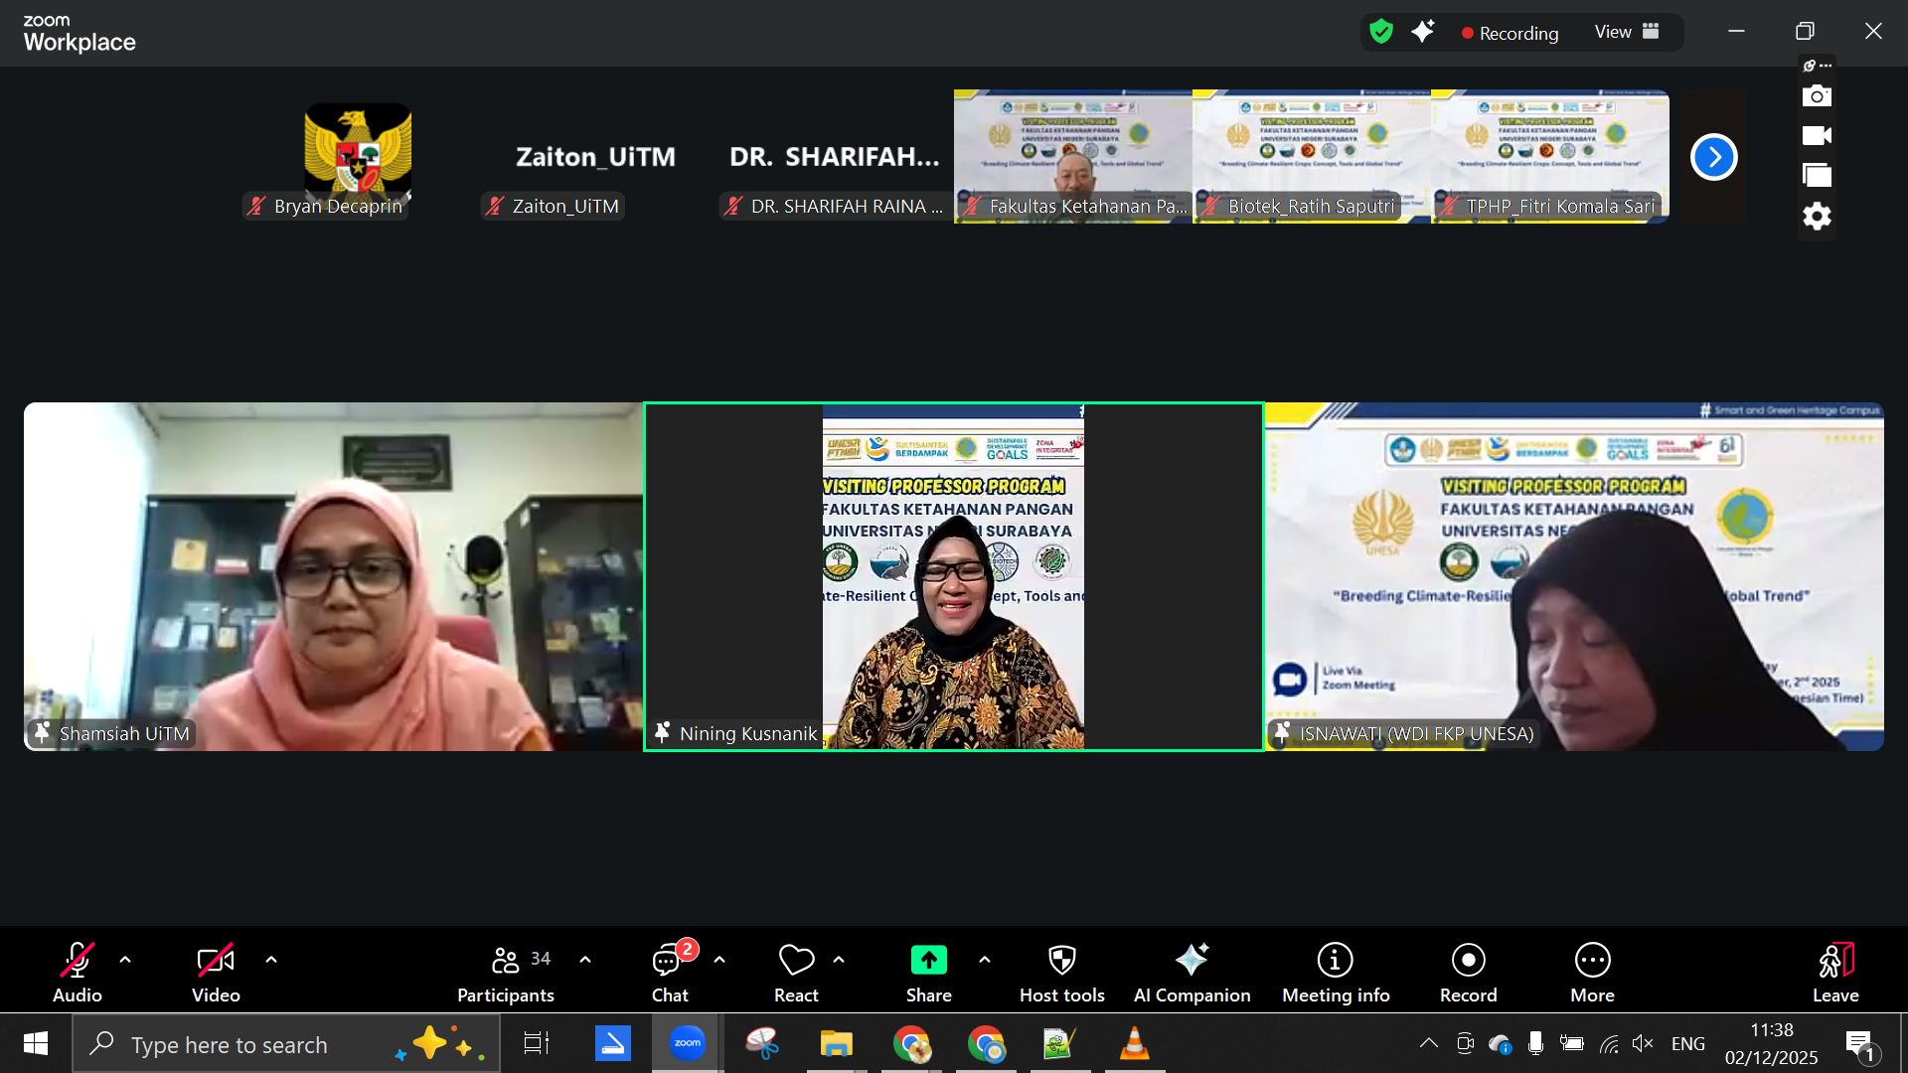Show next page of participant thumbnails

coord(1713,157)
